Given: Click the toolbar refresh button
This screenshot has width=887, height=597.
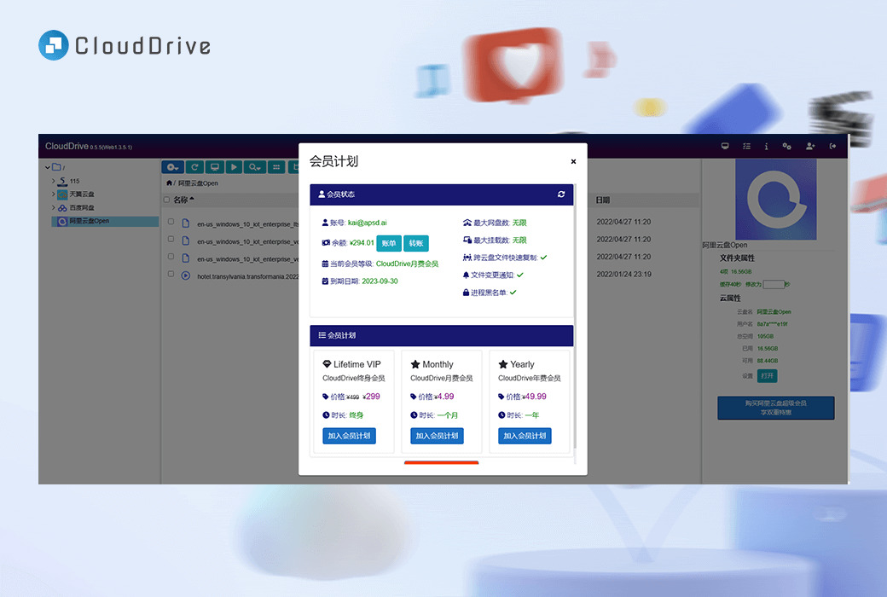Looking at the screenshot, I should tap(194, 167).
